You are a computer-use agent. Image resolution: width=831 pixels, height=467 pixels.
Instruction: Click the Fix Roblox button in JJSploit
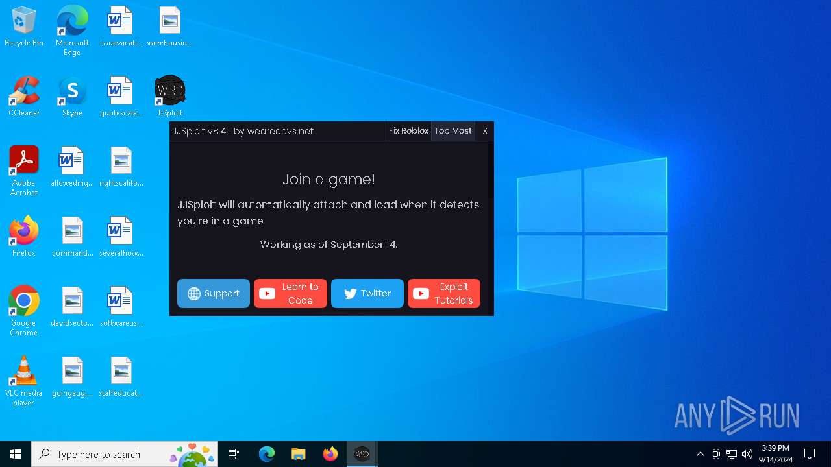408,131
